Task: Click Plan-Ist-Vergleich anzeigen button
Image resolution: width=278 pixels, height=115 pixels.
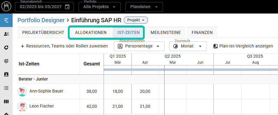Action: 243,46
